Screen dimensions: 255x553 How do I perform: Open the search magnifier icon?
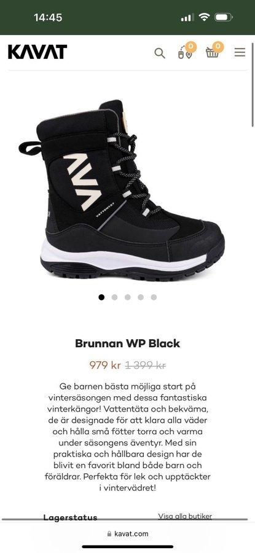point(160,53)
